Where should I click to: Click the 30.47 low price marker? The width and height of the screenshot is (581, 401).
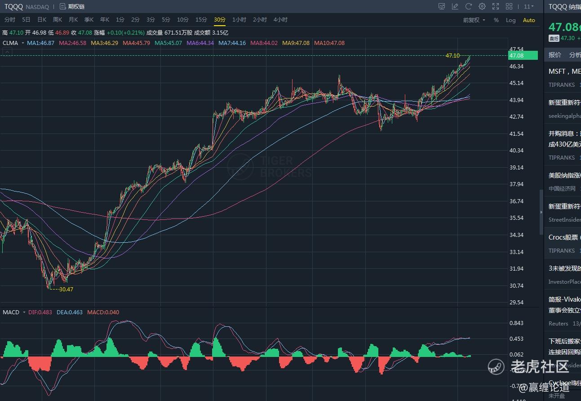[x=66, y=289]
